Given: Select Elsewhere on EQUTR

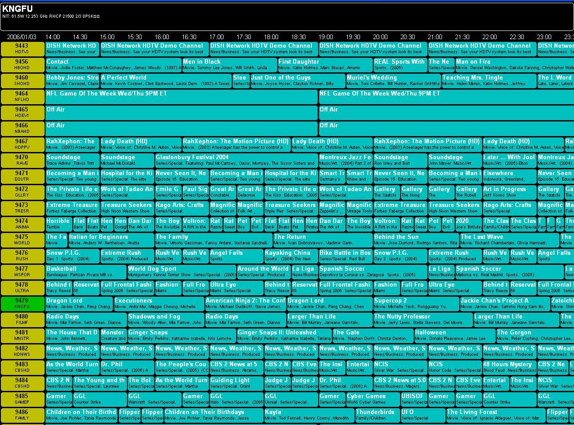Looking at the screenshot, I should (509, 176).
